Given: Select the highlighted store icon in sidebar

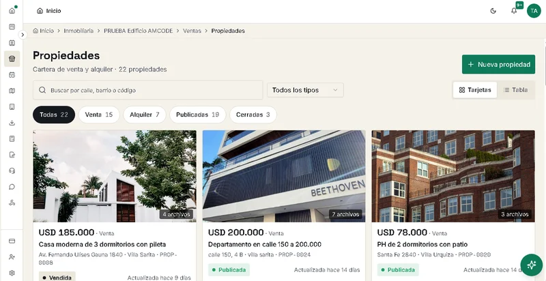Looking at the screenshot, I should tap(12, 59).
